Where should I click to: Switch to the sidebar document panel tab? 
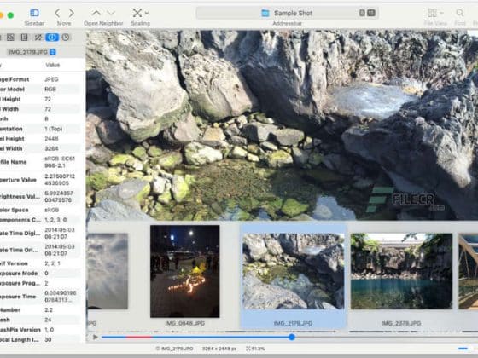click(x=25, y=38)
